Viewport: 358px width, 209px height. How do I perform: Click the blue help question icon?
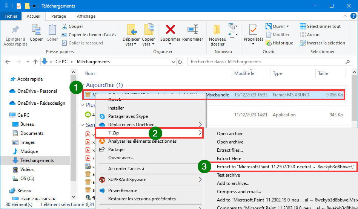tap(353, 16)
